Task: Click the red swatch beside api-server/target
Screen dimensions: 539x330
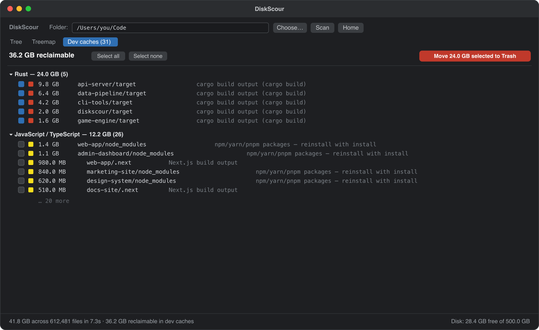Action: point(31,84)
